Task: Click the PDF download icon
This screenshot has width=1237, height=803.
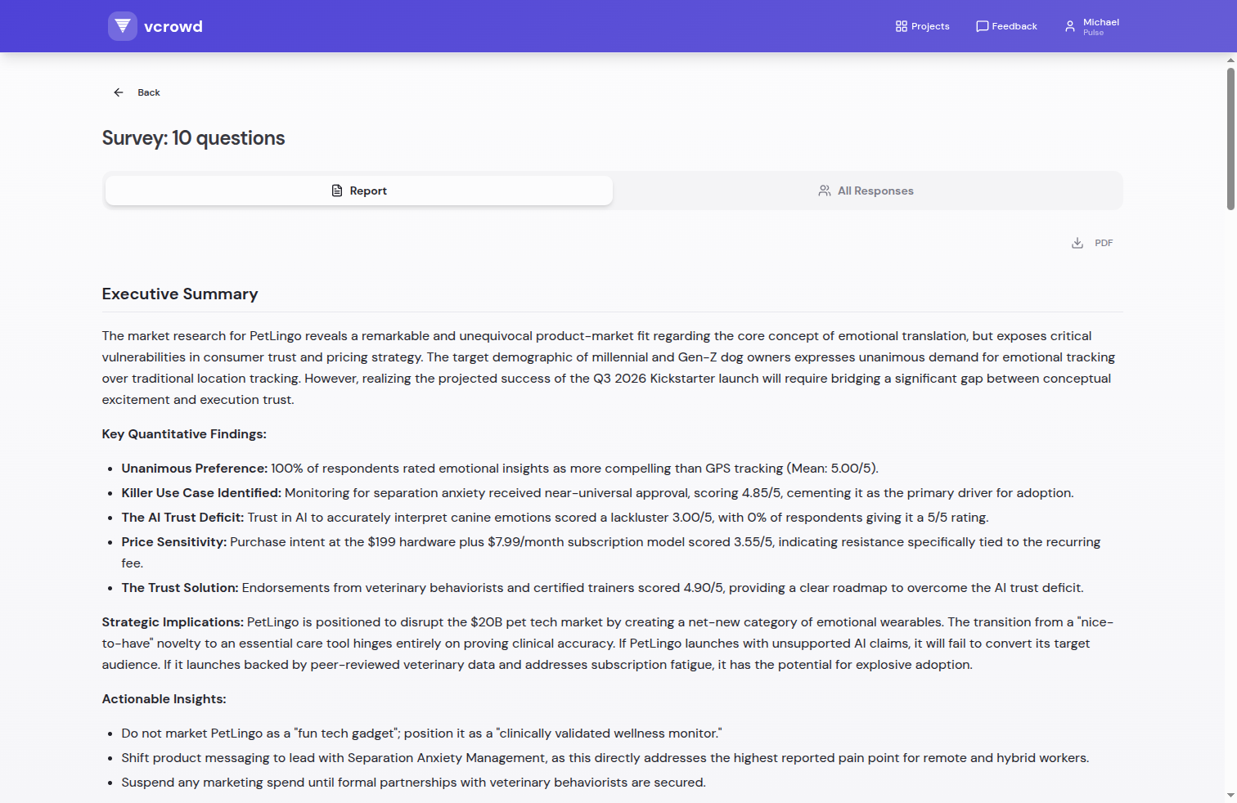Action: pyautogui.click(x=1077, y=243)
